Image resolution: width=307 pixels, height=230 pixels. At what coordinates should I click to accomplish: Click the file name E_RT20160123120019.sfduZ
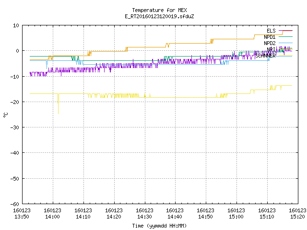[159, 16]
